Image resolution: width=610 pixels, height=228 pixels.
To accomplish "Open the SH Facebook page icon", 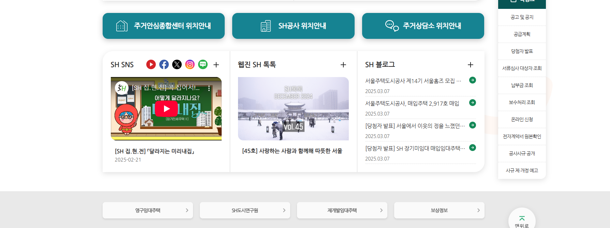I will click(x=164, y=64).
